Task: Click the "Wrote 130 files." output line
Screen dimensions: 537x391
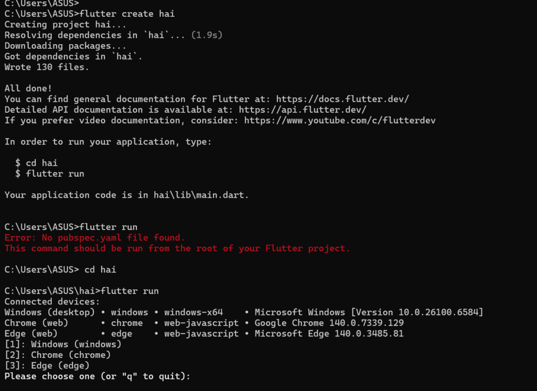Action: 47,67
